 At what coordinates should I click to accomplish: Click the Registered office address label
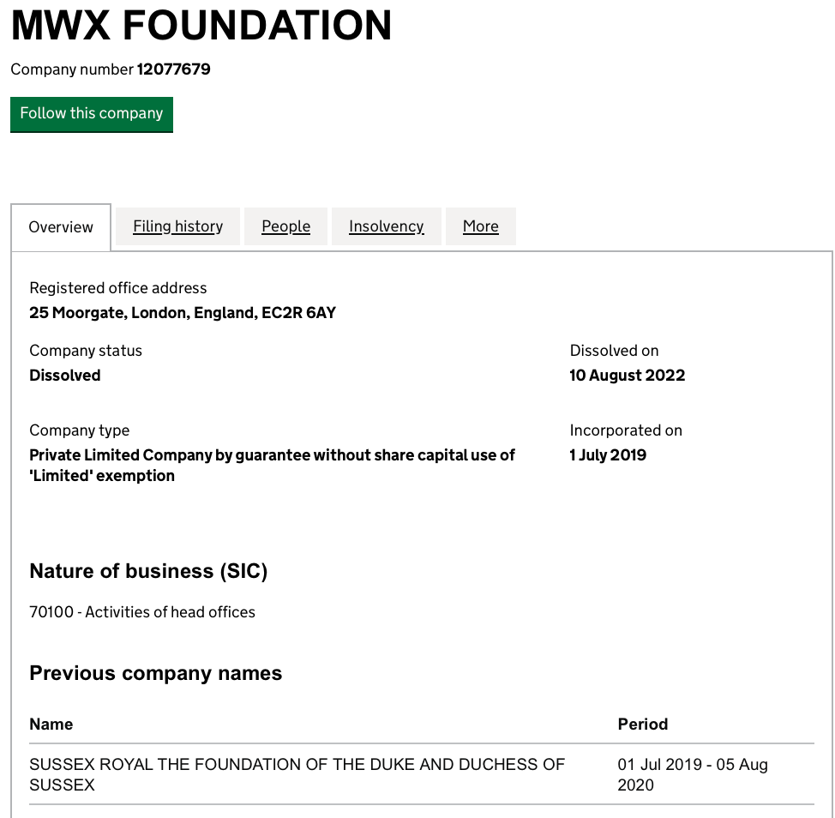[x=118, y=288]
